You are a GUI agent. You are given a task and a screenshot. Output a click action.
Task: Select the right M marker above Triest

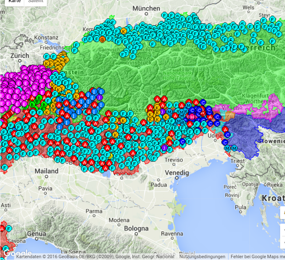point(234,148)
